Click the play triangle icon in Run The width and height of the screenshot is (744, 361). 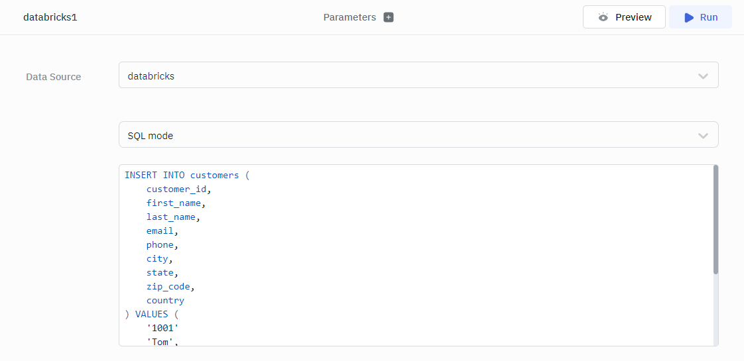[689, 17]
